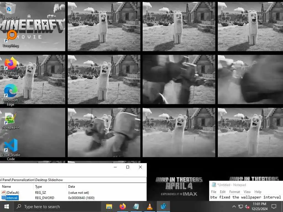
Task: Click the REG_DWORD type cell
Action: [44, 198]
